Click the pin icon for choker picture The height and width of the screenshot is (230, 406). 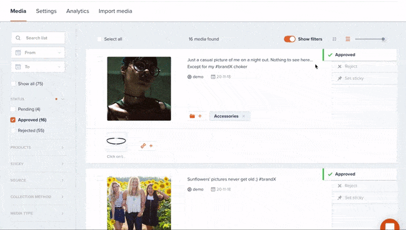(x=339, y=78)
